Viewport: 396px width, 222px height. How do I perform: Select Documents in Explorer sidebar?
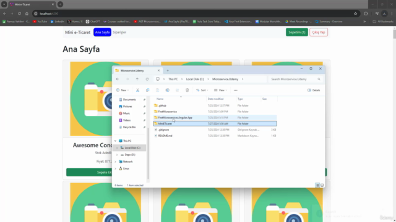click(129, 100)
